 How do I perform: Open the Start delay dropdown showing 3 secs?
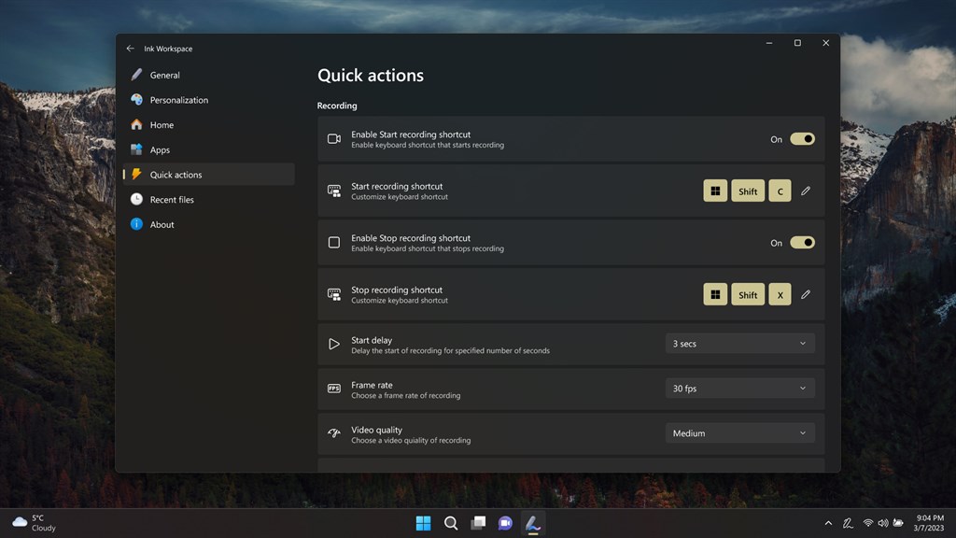click(740, 344)
